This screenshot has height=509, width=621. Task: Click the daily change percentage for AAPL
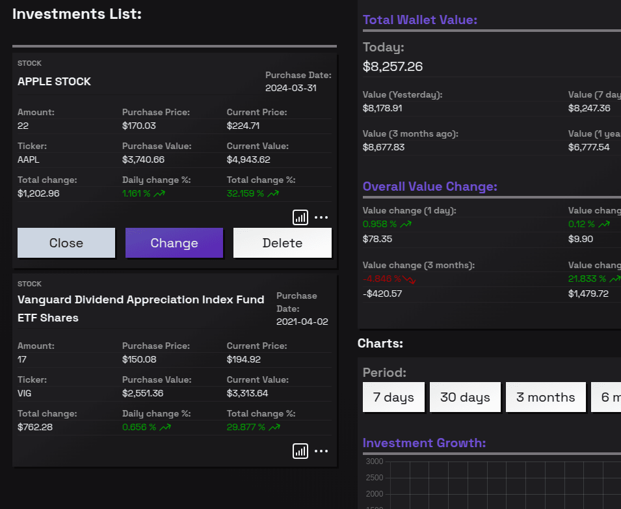click(x=143, y=193)
